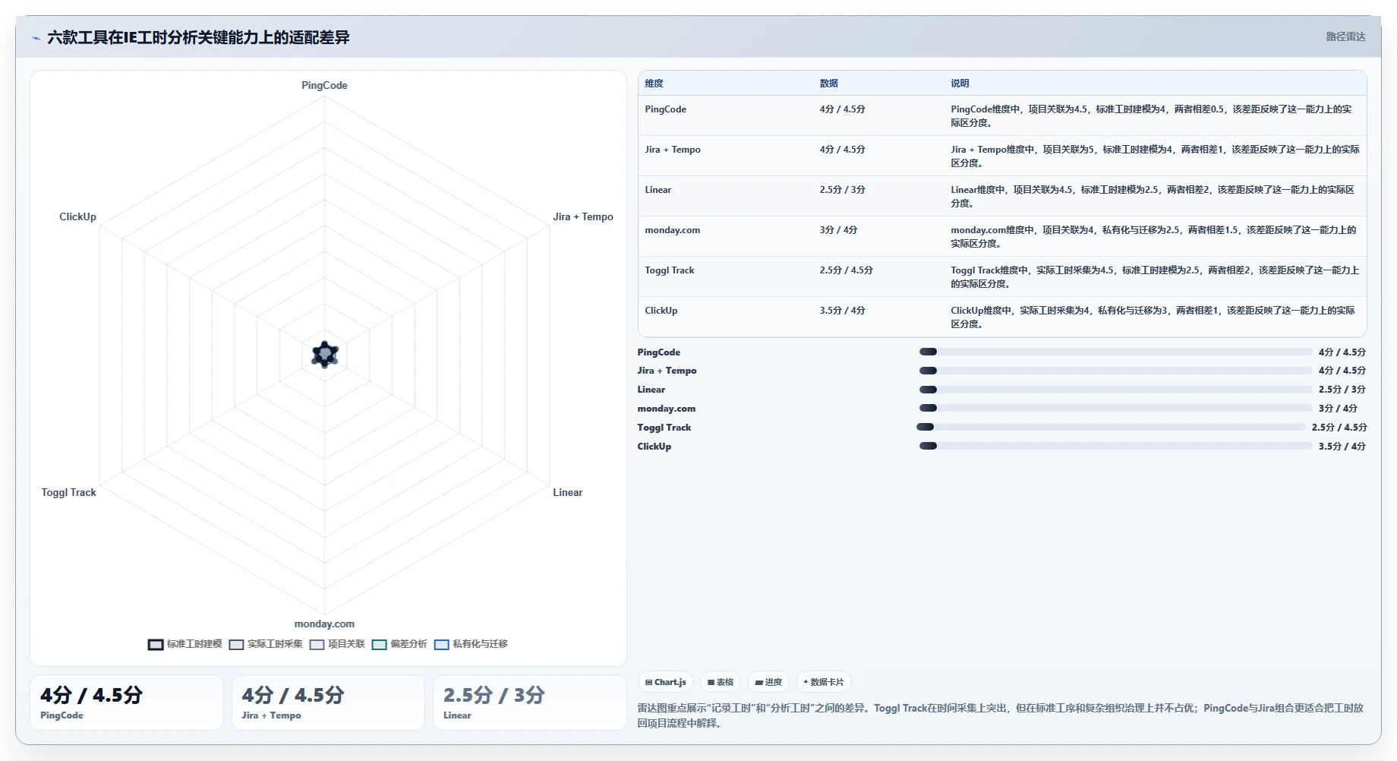Select the Toggl Track table row name
Screen dimensions: 1397x761
[x=669, y=270]
